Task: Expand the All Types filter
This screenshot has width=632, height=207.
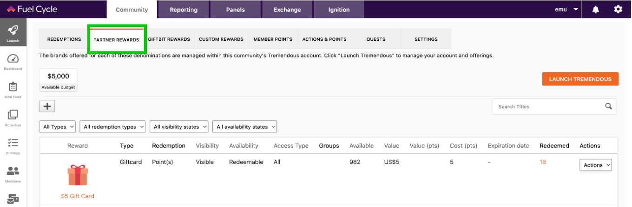Action: pyautogui.click(x=58, y=126)
